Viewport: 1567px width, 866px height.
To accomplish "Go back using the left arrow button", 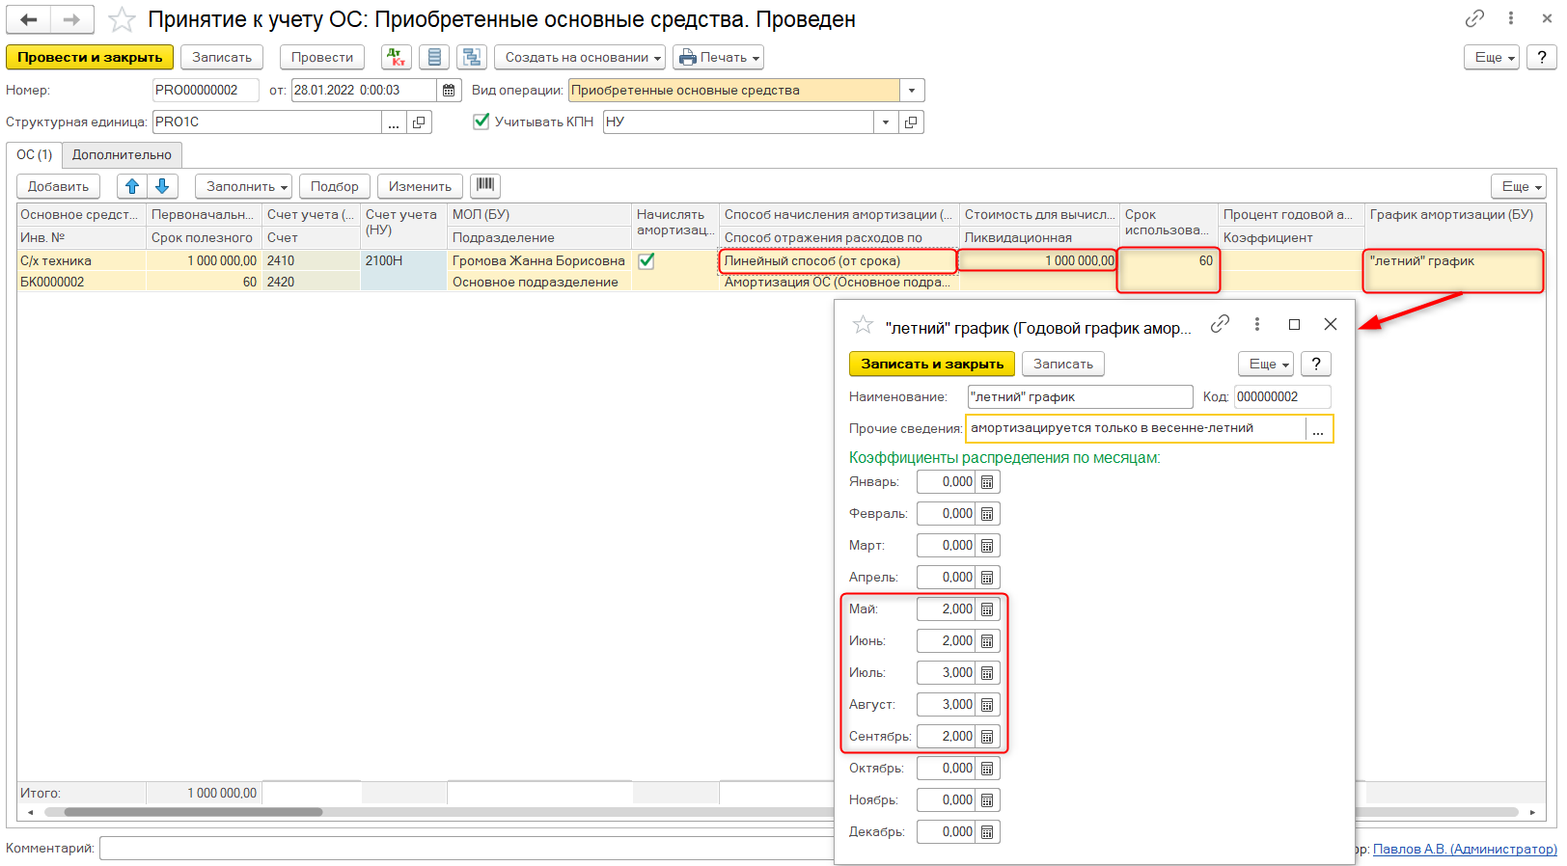I will tap(29, 19).
